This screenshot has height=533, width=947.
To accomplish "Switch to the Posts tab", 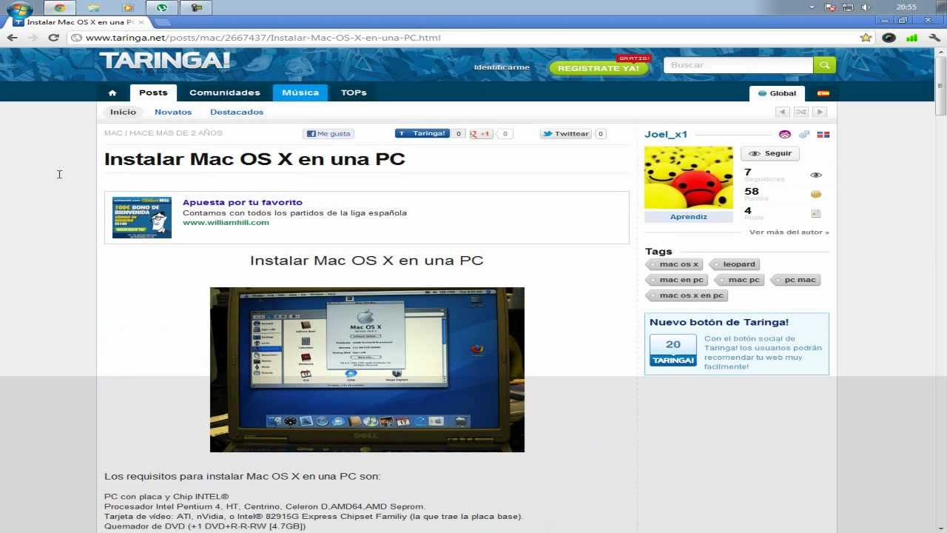I will 153,93.
